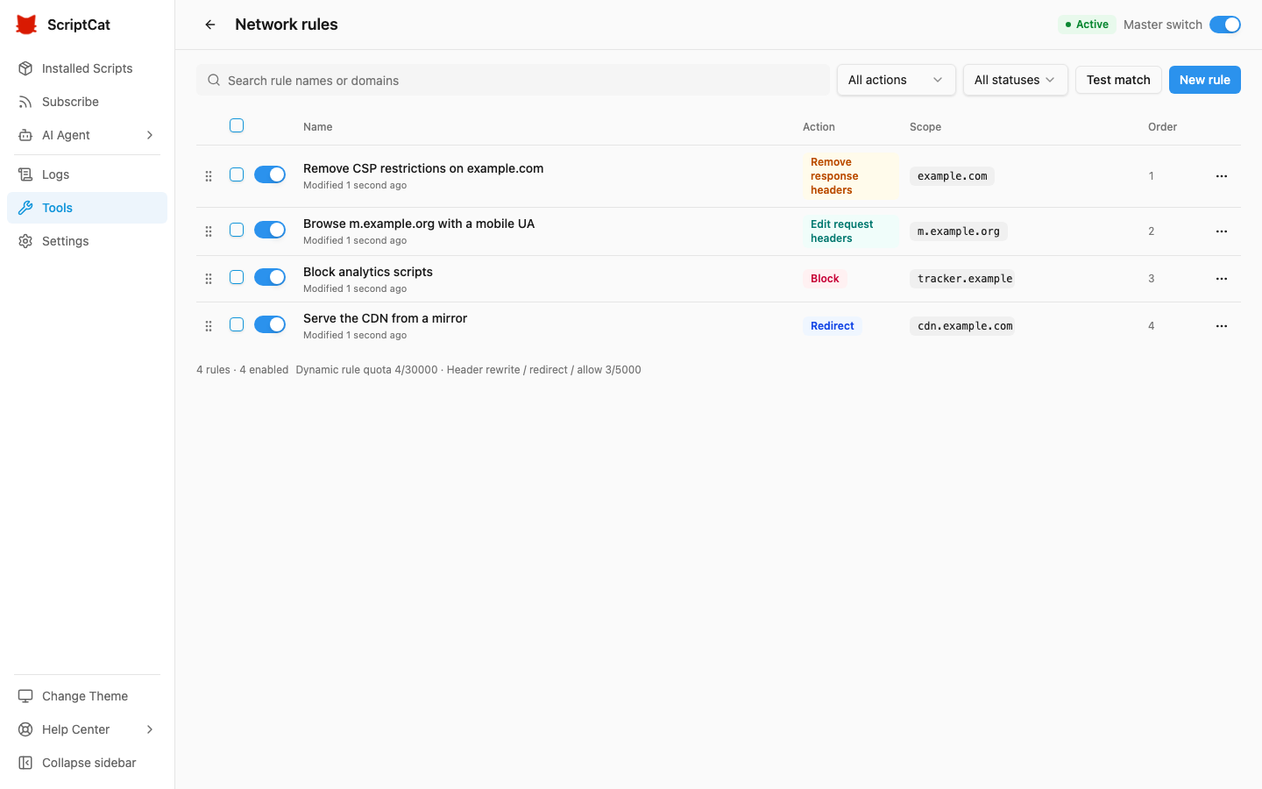Select the Remove CSP restrictions rule checkbox
This screenshot has height=789, width=1262.
point(237,174)
